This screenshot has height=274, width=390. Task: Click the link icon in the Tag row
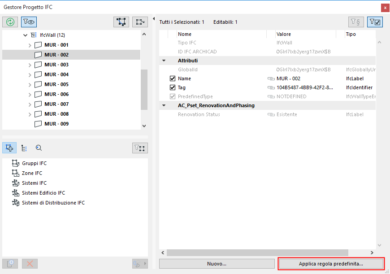tap(271, 87)
